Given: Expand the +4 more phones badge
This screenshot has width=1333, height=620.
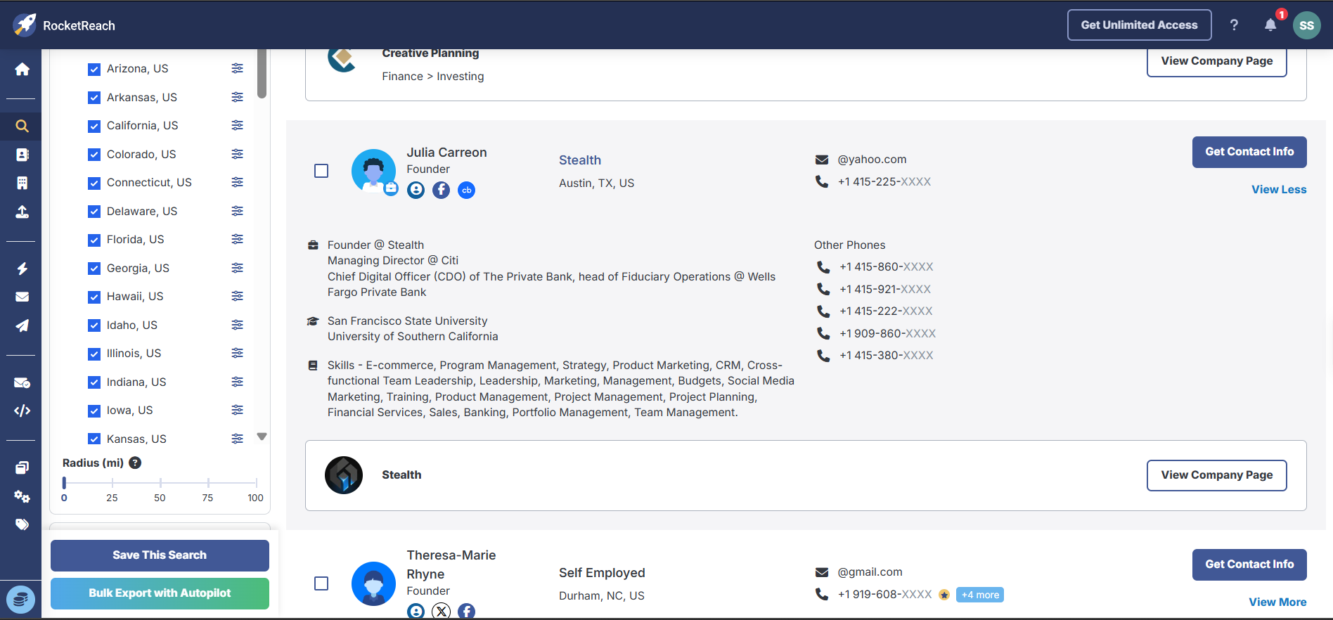Looking at the screenshot, I should pyautogui.click(x=980, y=595).
